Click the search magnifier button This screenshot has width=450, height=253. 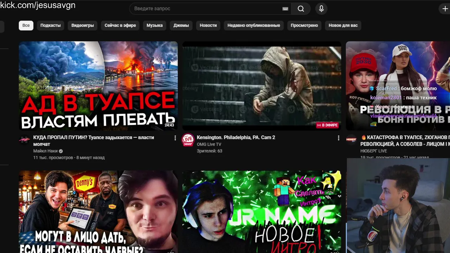[x=301, y=9]
